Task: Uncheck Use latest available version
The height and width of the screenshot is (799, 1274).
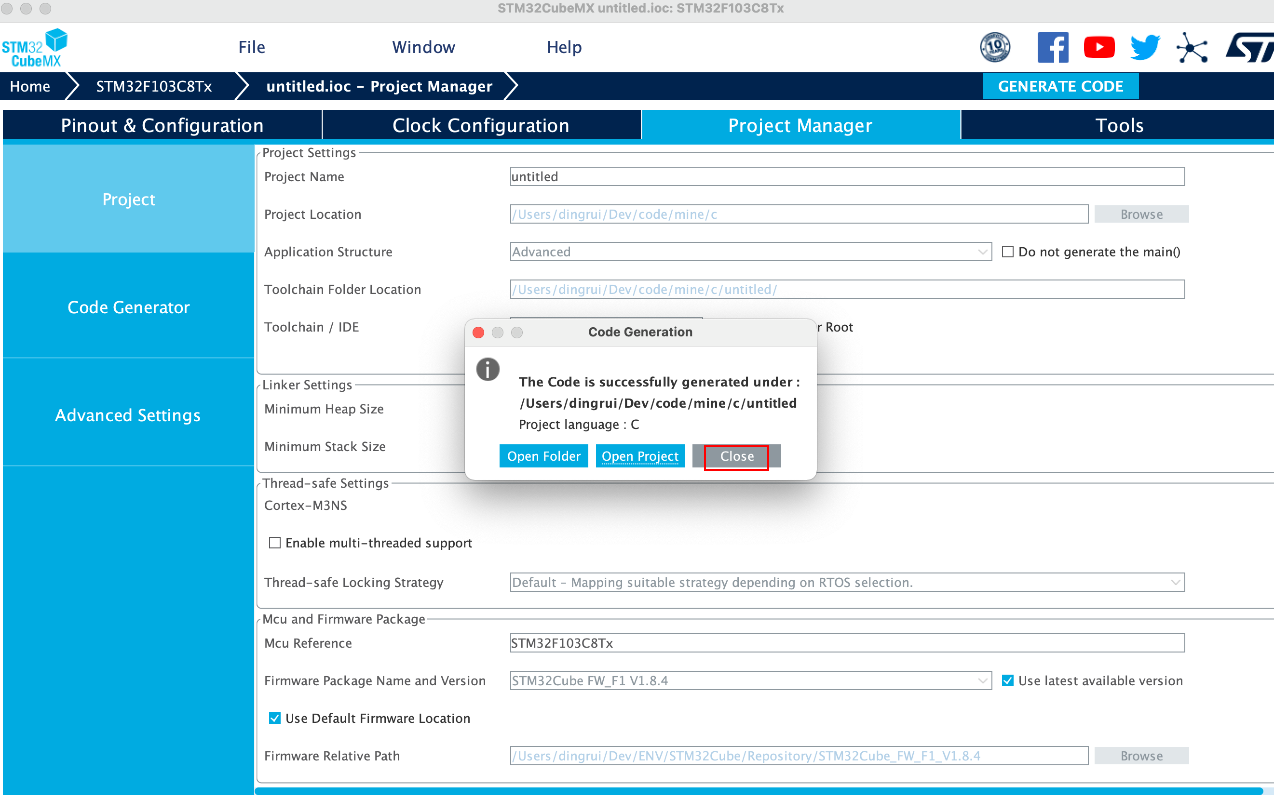Action: tap(1007, 680)
